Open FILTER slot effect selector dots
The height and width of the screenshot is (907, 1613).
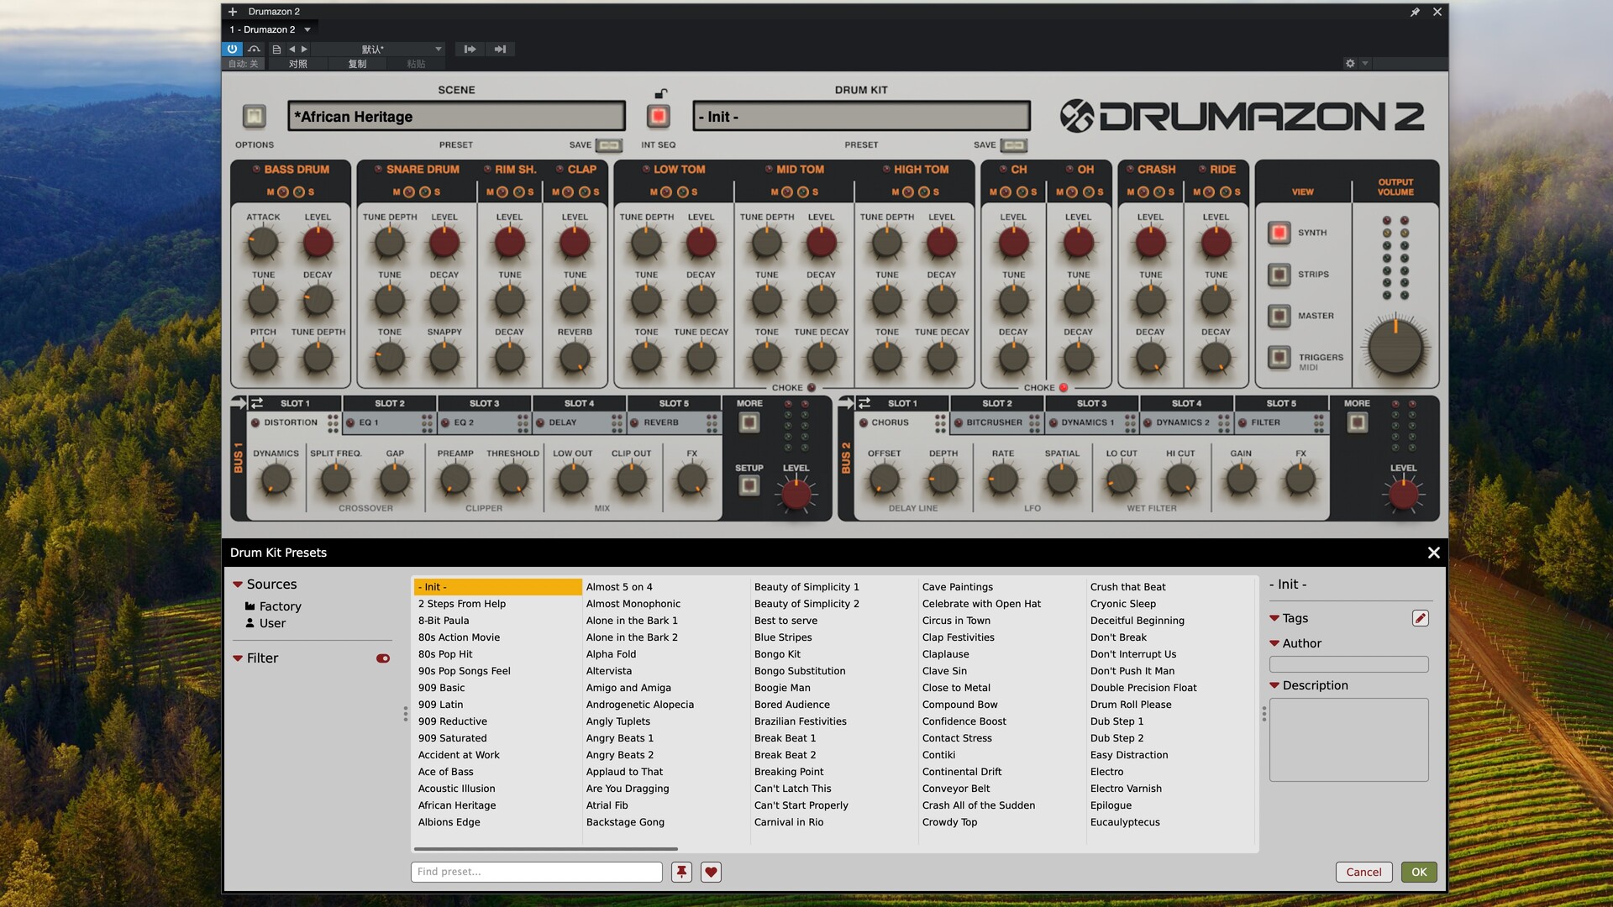point(1319,422)
